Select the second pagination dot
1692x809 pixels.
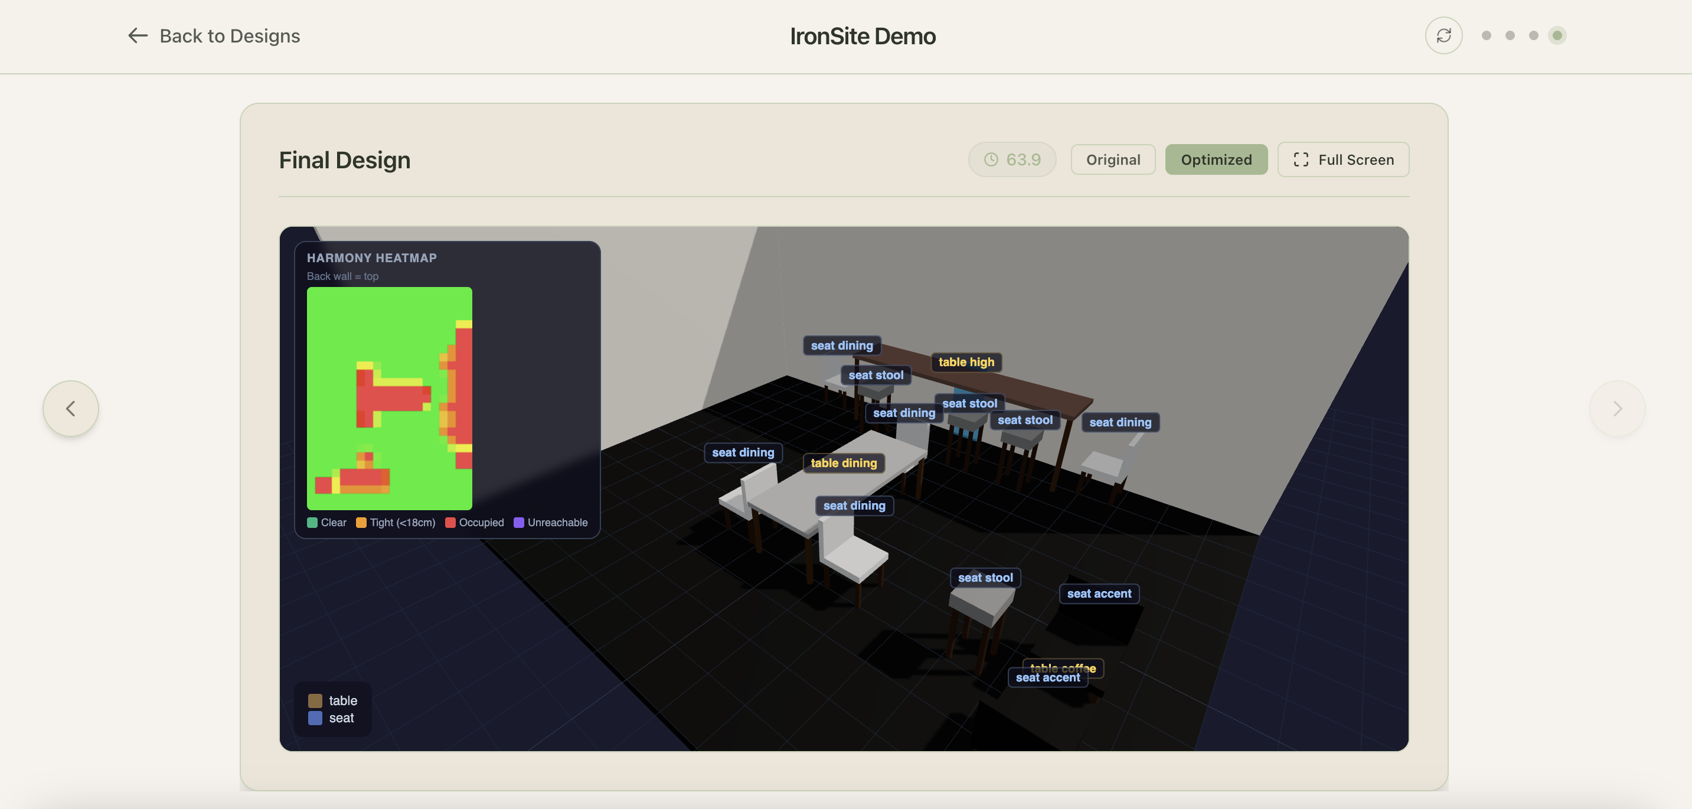(x=1510, y=35)
